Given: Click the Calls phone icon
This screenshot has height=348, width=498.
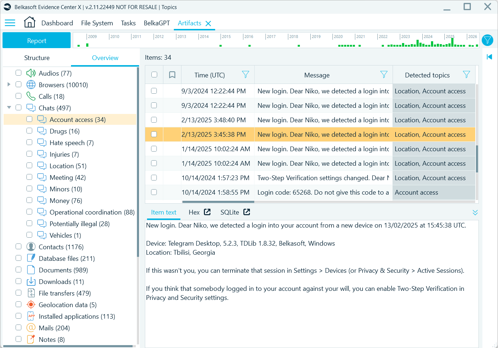Looking at the screenshot, I should (x=31, y=96).
